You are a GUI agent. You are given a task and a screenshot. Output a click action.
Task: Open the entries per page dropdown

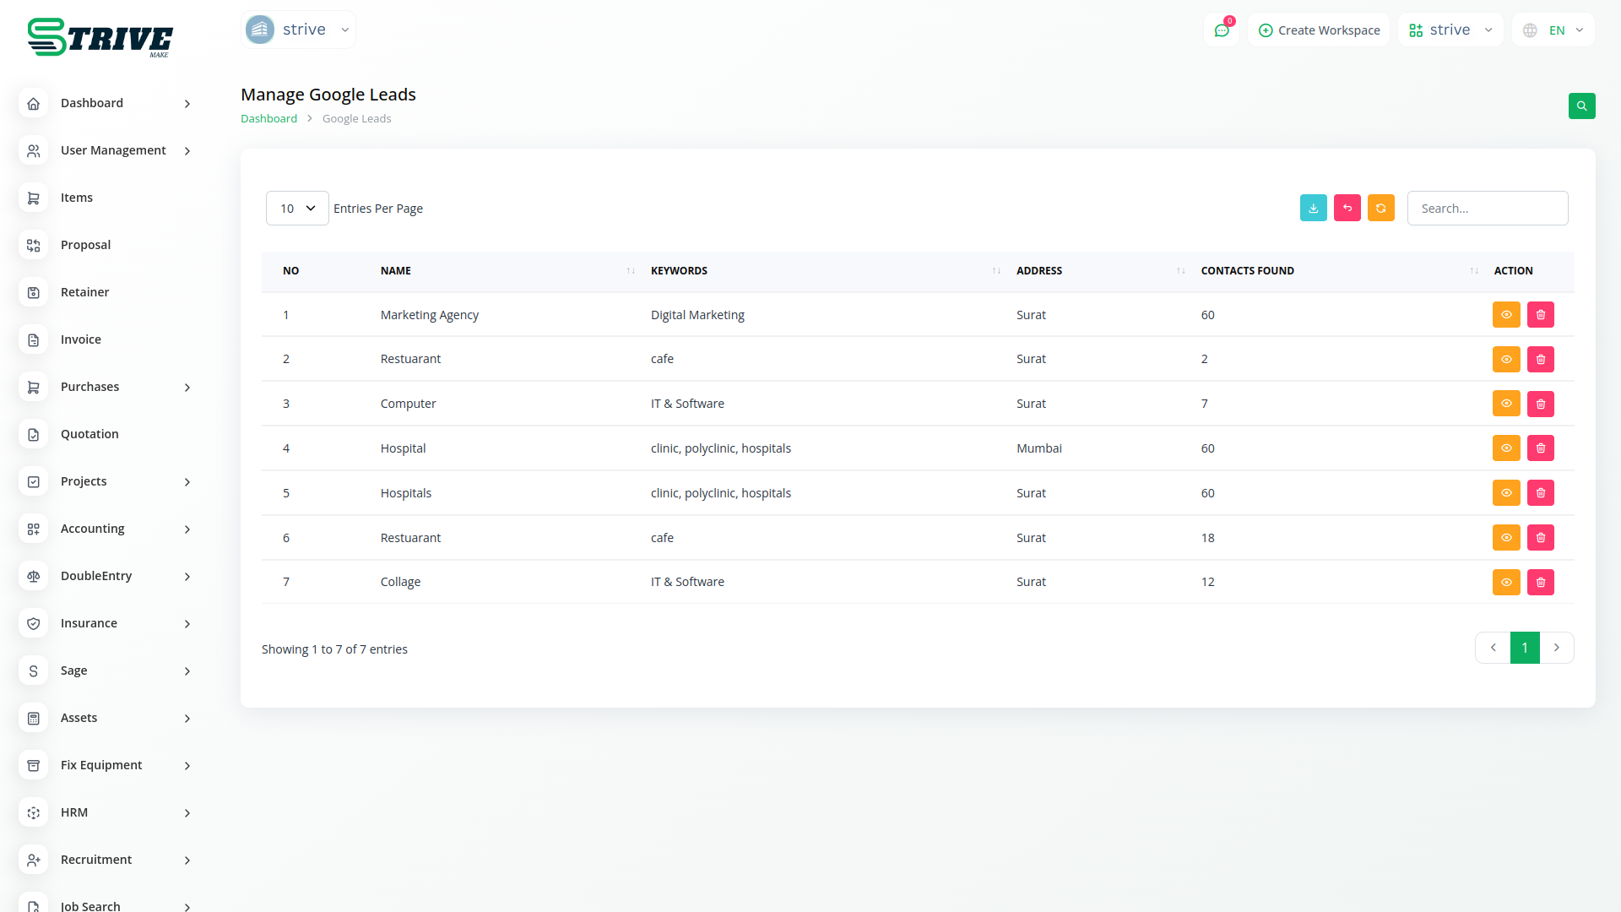tap(297, 209)
